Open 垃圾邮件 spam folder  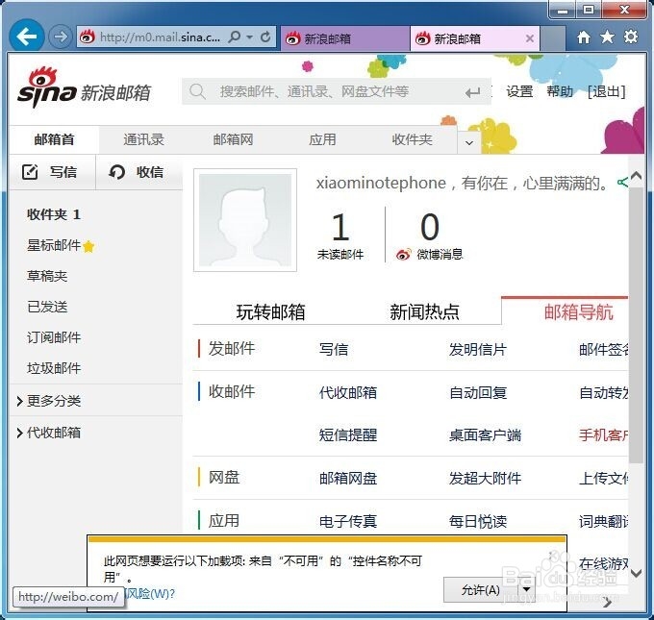coord(54,368)
